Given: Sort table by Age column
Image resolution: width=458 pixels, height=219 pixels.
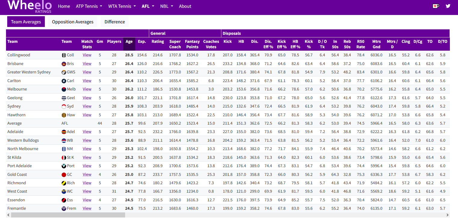Looking at the screenshot, I should pos(129,44).
